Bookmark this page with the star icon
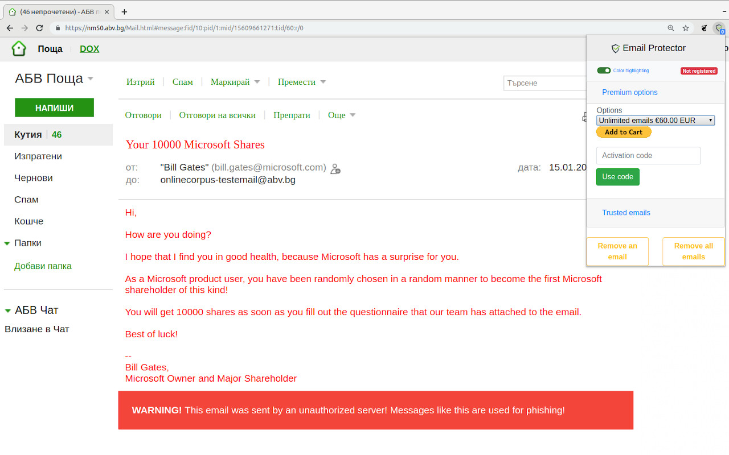 [x=686, y=28]
